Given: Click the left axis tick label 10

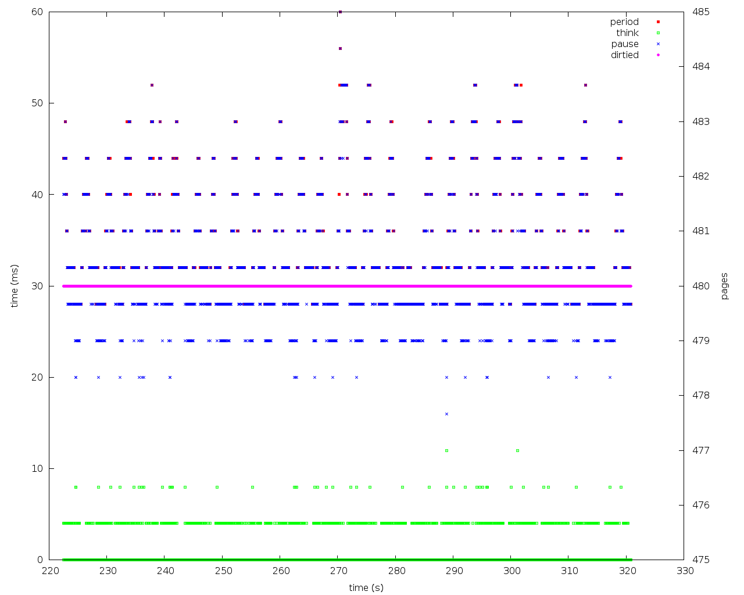Looking at the screenshot, I should [x=38, y=468].
